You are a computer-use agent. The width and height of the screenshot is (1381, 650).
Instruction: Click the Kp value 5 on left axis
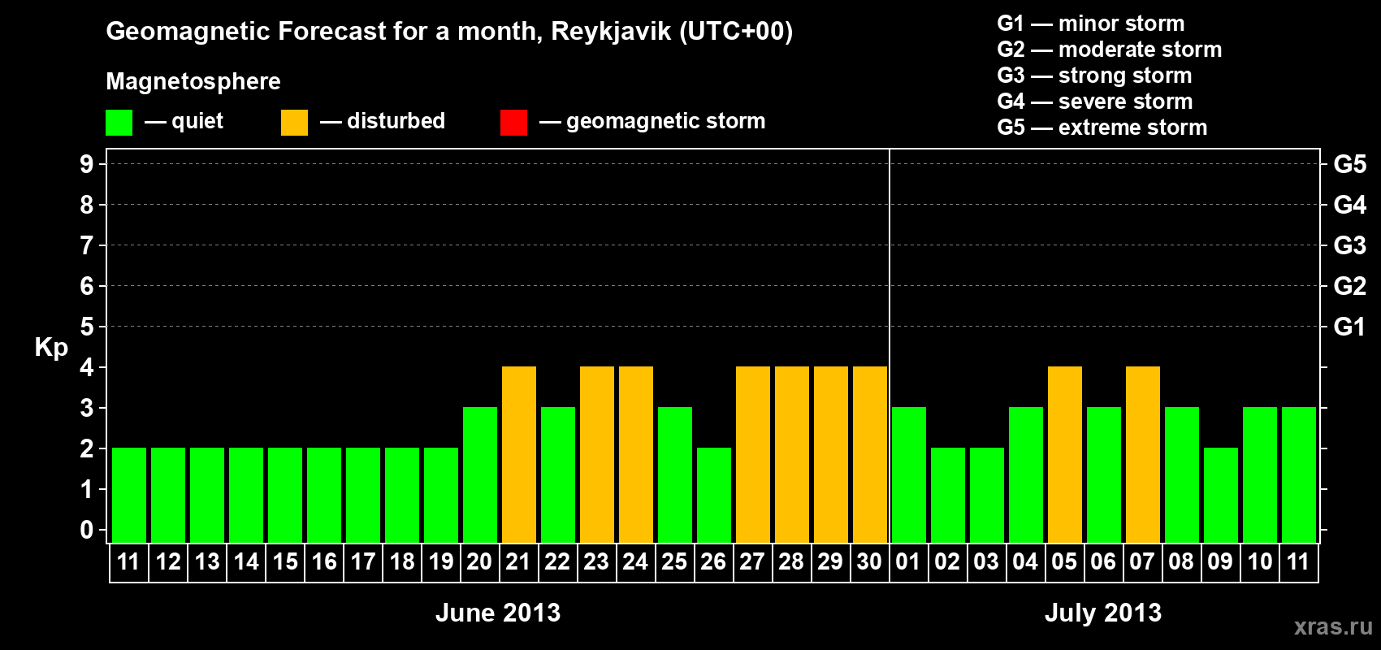point(87,327)
